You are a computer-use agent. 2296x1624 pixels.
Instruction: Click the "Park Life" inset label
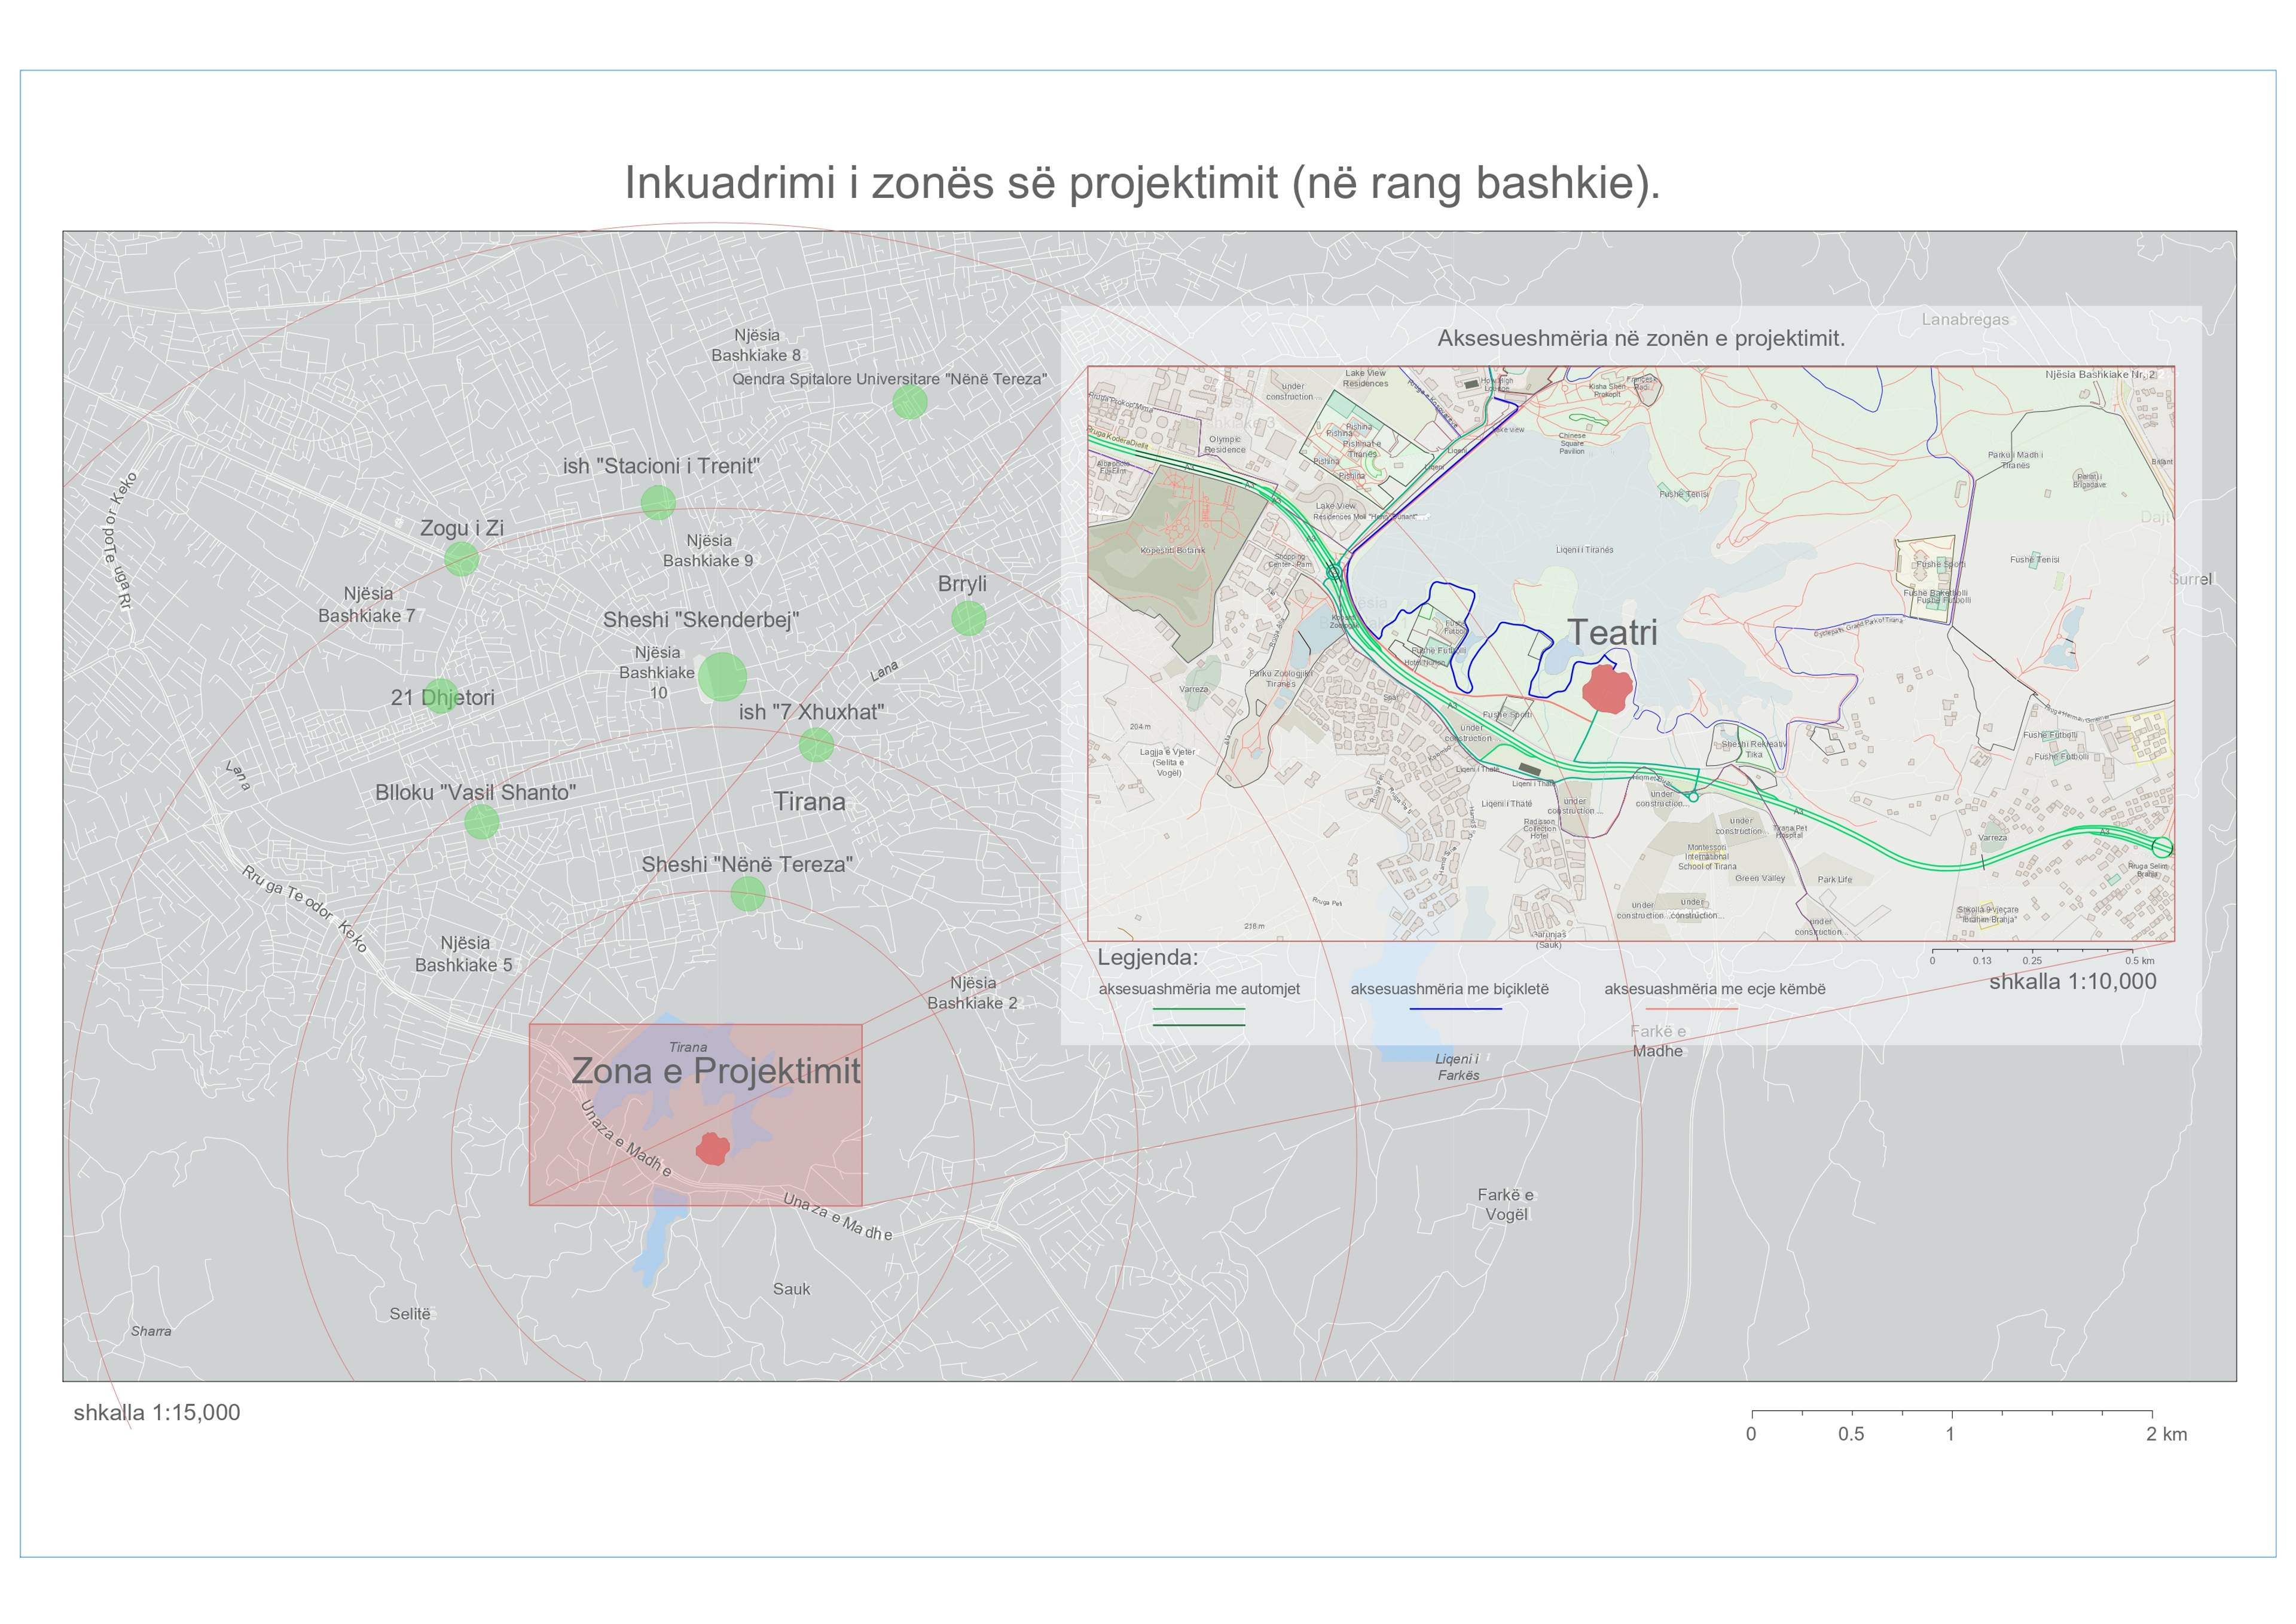coord(1835,880)
